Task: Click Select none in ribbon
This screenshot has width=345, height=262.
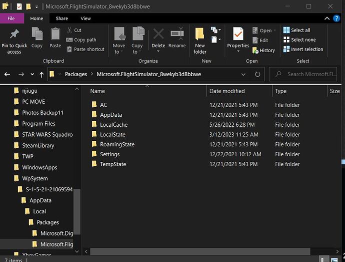Action: [x=299, y=40]
